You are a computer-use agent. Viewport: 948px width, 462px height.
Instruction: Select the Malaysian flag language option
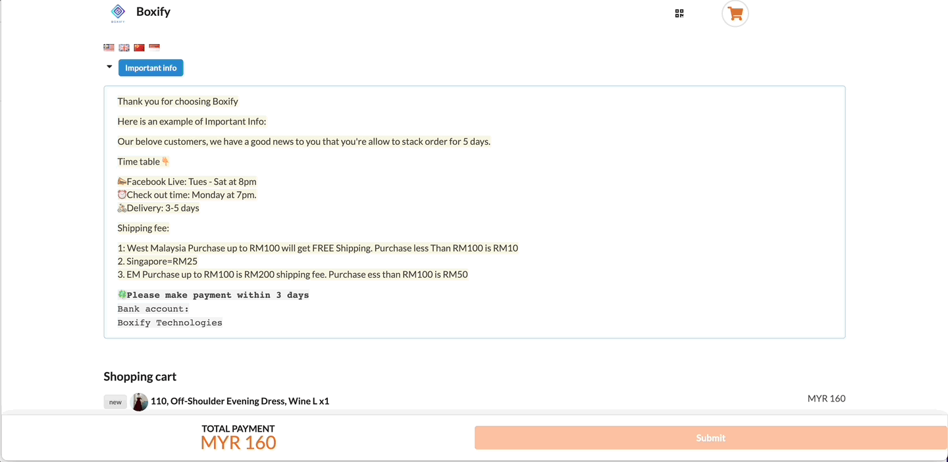tap(109, 47)
